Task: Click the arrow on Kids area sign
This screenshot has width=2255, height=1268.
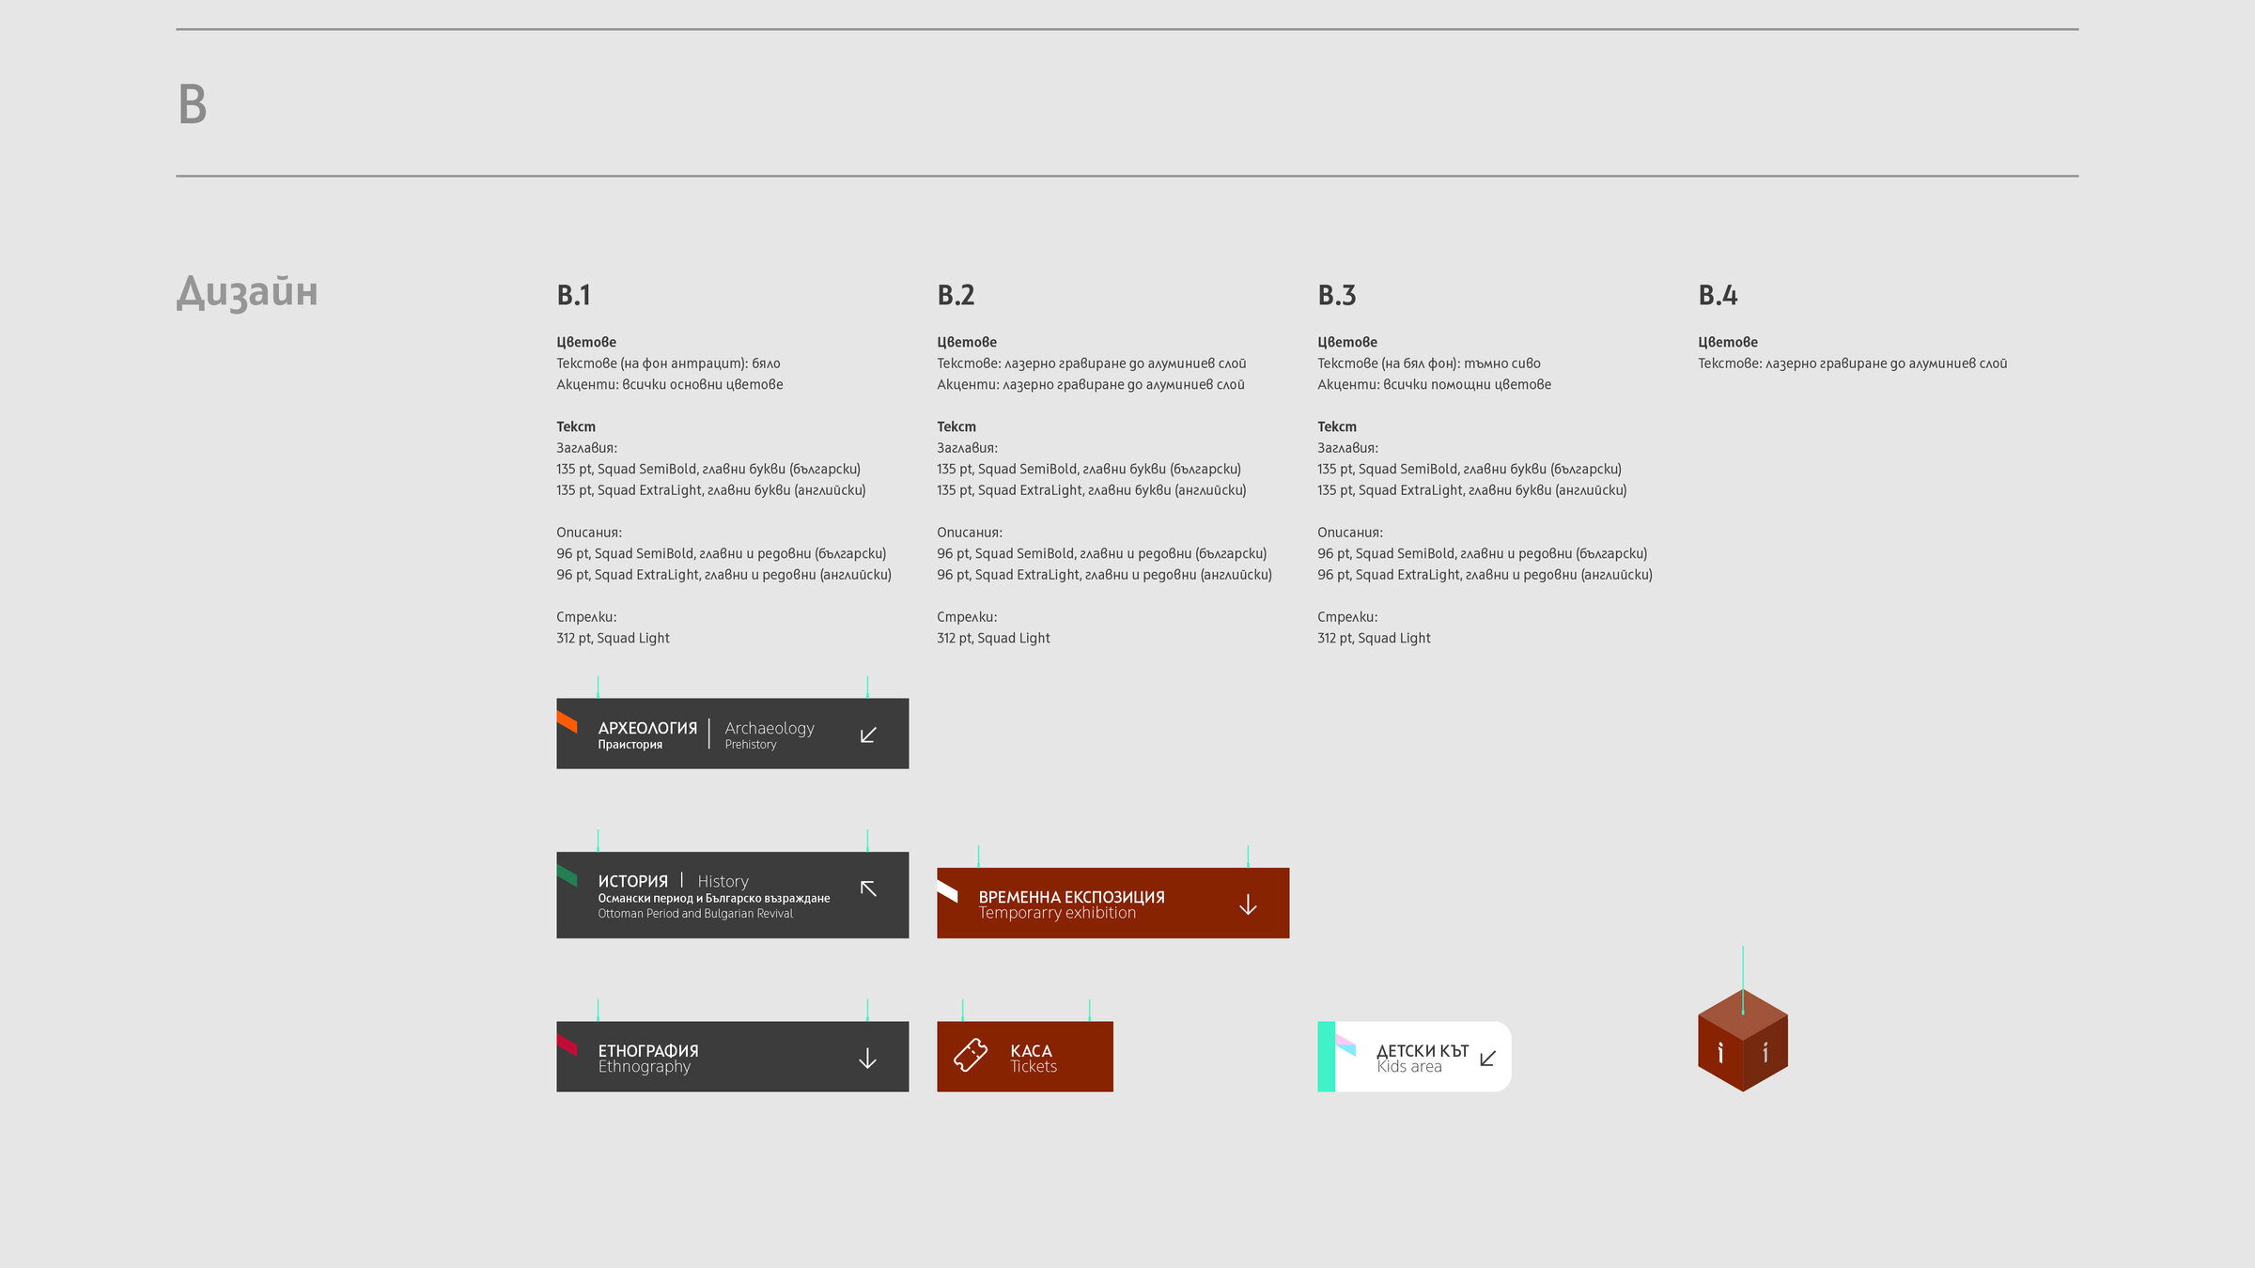Action: 1487,1059
